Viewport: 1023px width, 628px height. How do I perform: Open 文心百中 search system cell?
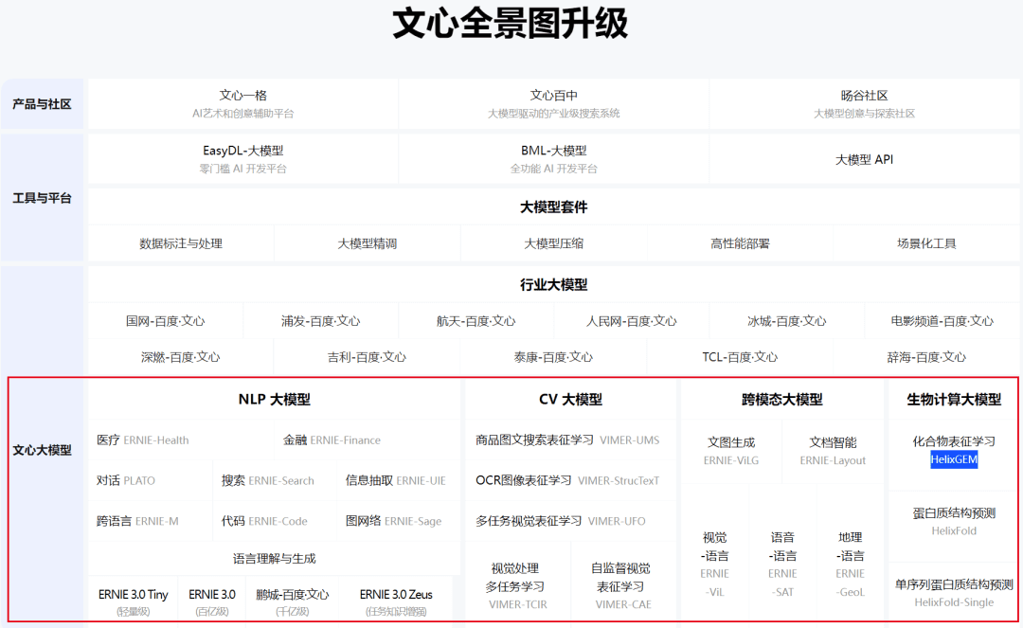tap(553, 104)
